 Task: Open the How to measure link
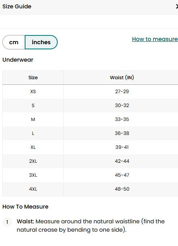pos(155,39)
